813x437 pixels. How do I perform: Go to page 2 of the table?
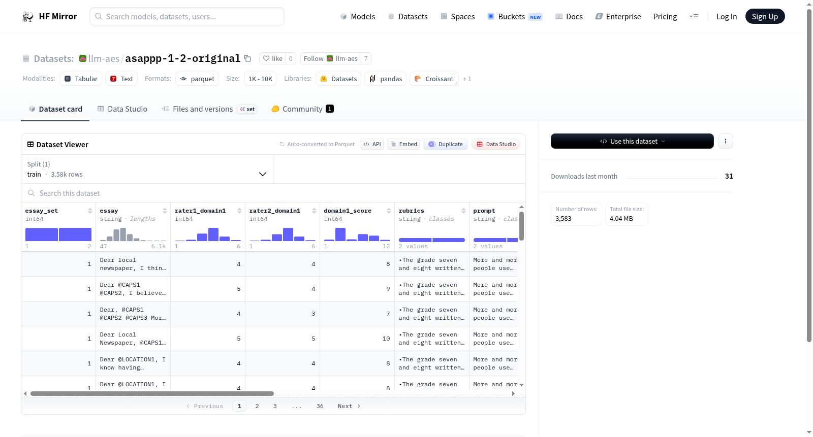[257, 406]
